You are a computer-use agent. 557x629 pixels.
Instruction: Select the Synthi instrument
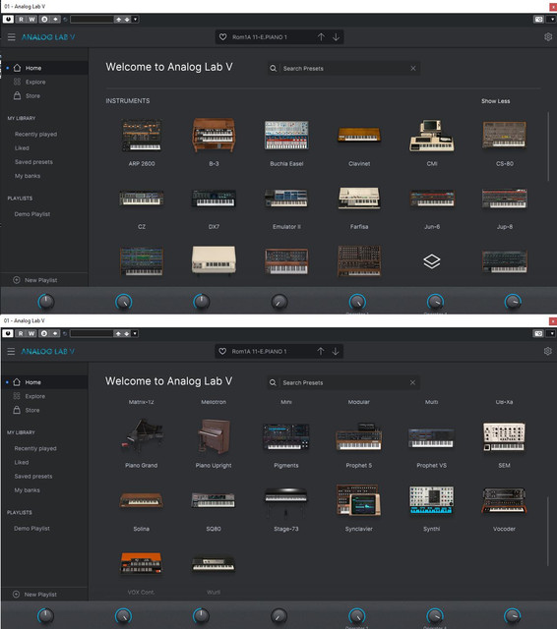(x=431, y=500)
